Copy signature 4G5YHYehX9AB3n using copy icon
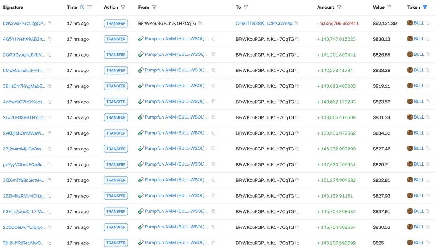The height and width of the screenshot is (248, 435). 50,39
